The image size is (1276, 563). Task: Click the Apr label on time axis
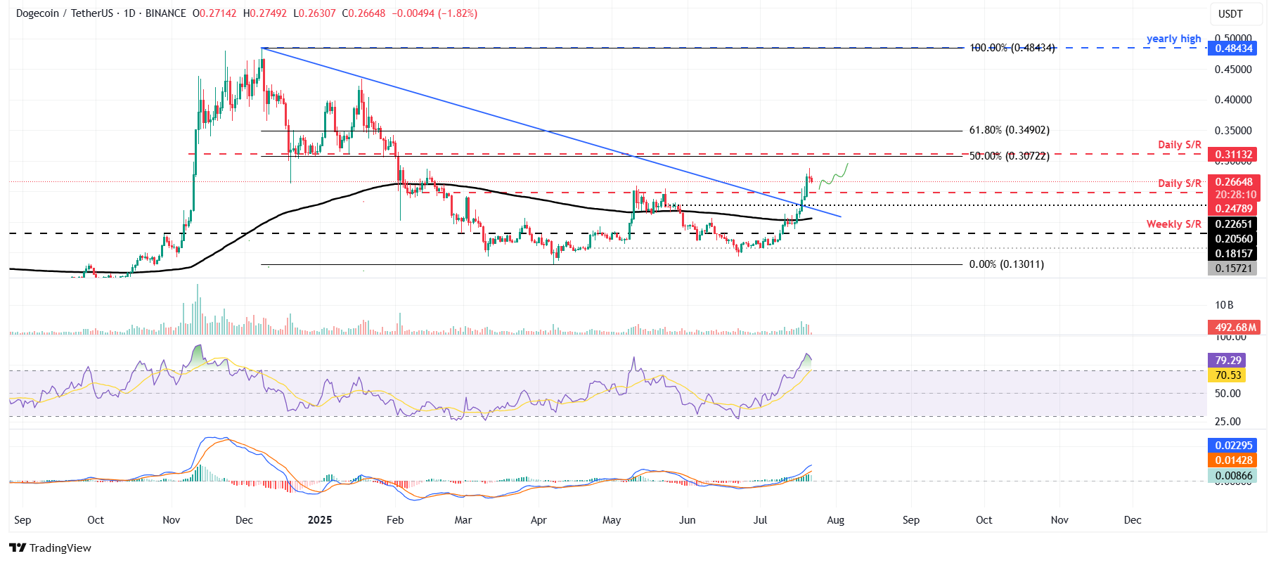click(539, 520)
